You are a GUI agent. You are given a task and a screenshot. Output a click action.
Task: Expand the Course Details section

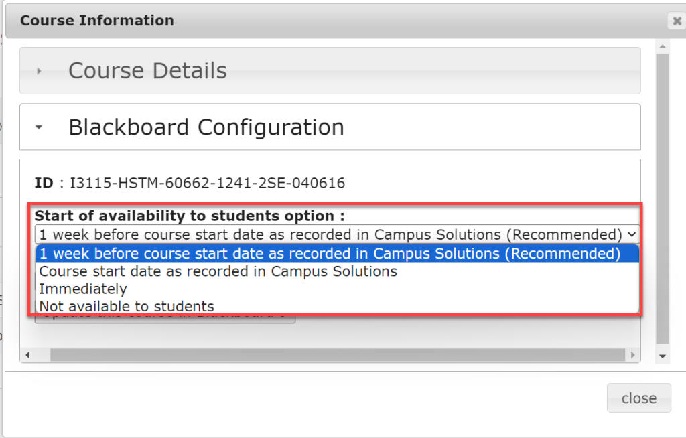pyautogui.click(x=147, y=70)
